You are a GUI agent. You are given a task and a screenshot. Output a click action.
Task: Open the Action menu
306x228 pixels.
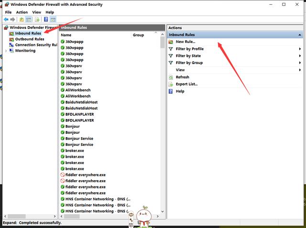coord(22,12)
